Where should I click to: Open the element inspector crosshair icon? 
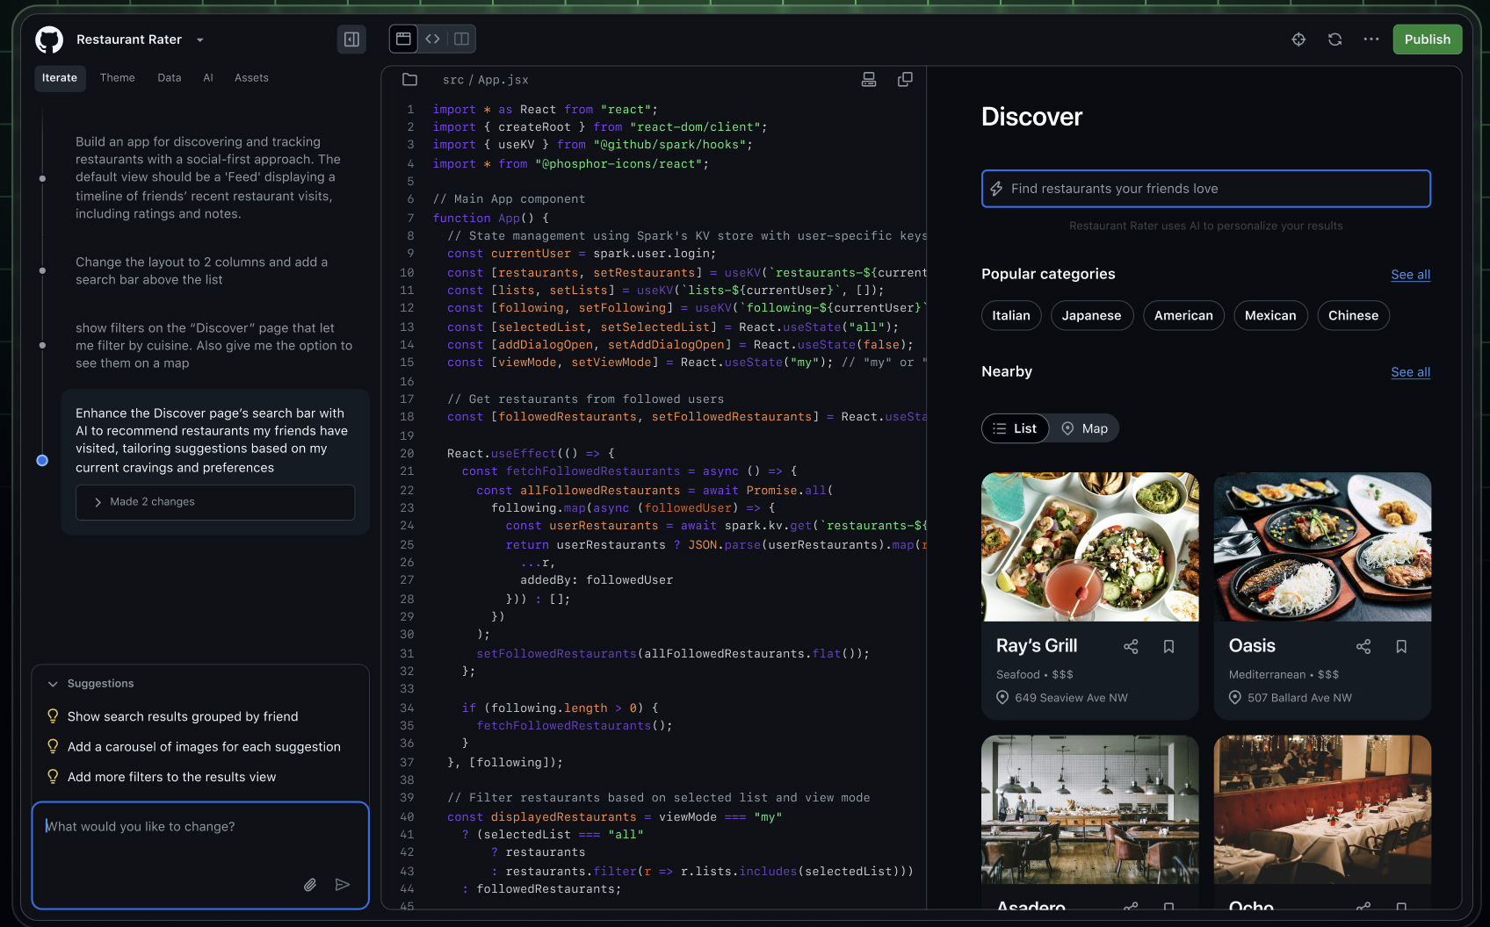coord(1298,40)
